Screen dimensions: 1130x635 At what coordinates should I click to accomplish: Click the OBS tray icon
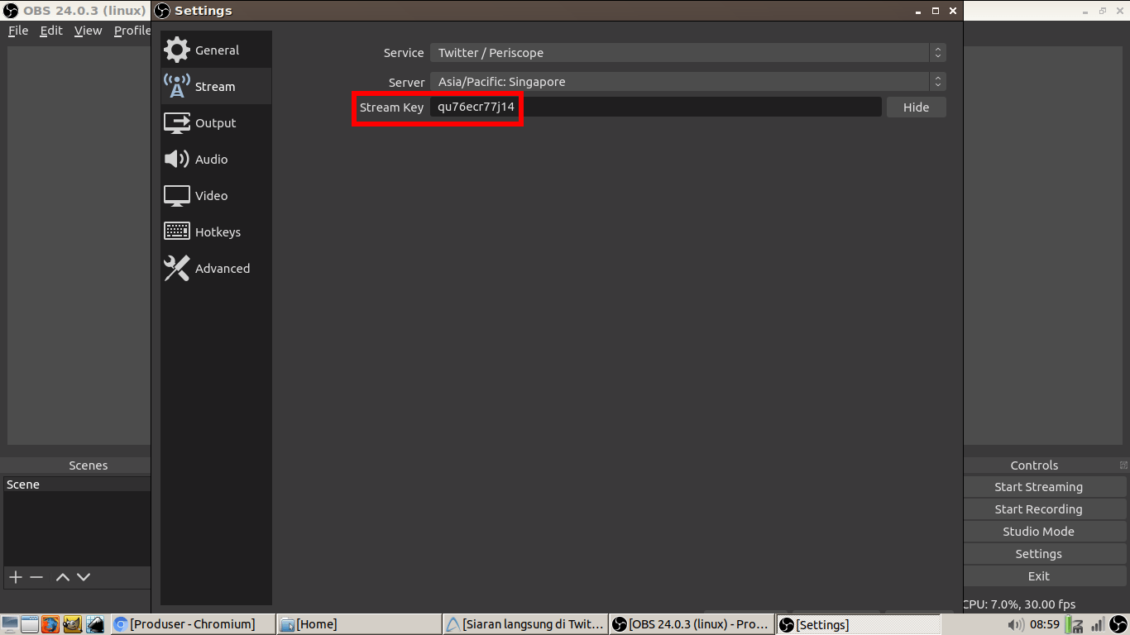pos(1118,624)
